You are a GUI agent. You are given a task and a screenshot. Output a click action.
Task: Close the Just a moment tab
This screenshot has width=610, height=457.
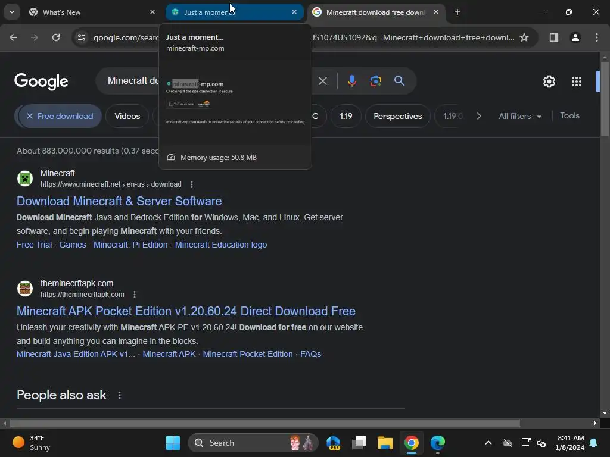[x=294, y=12]
